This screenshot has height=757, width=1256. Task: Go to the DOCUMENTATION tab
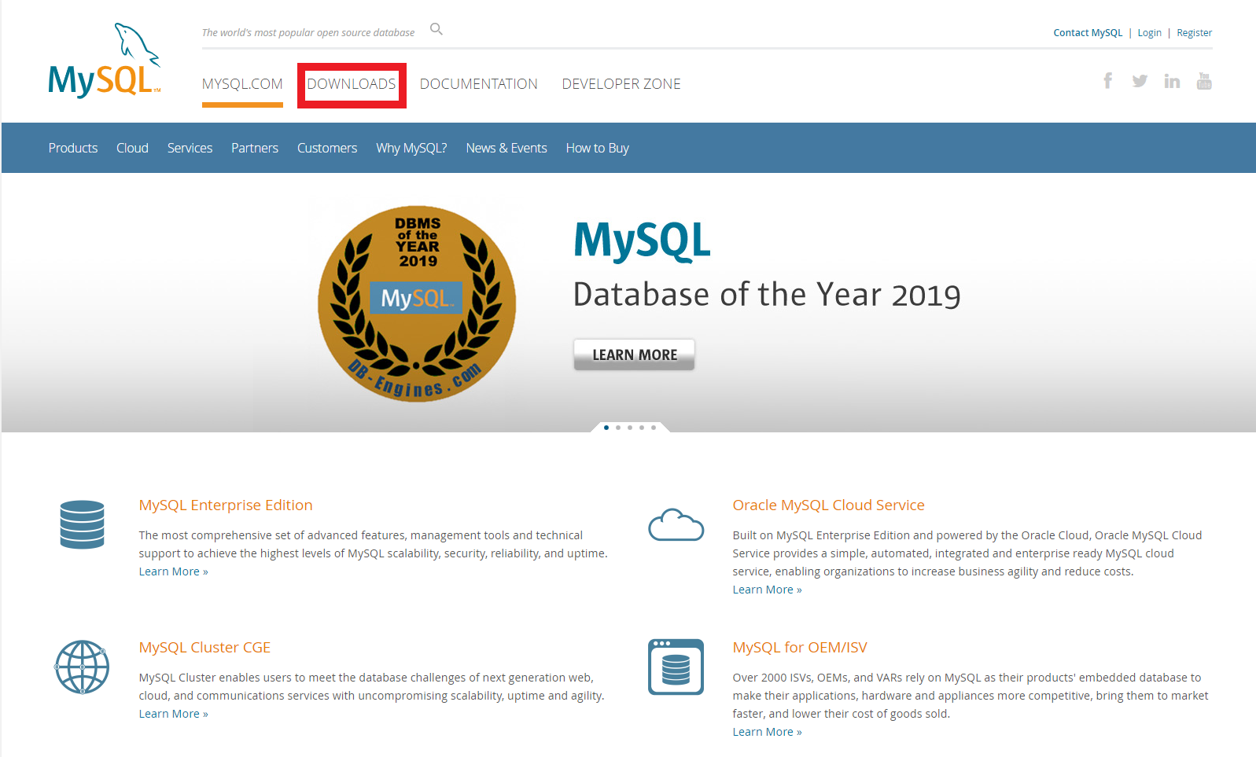click(x=479, y=84)
